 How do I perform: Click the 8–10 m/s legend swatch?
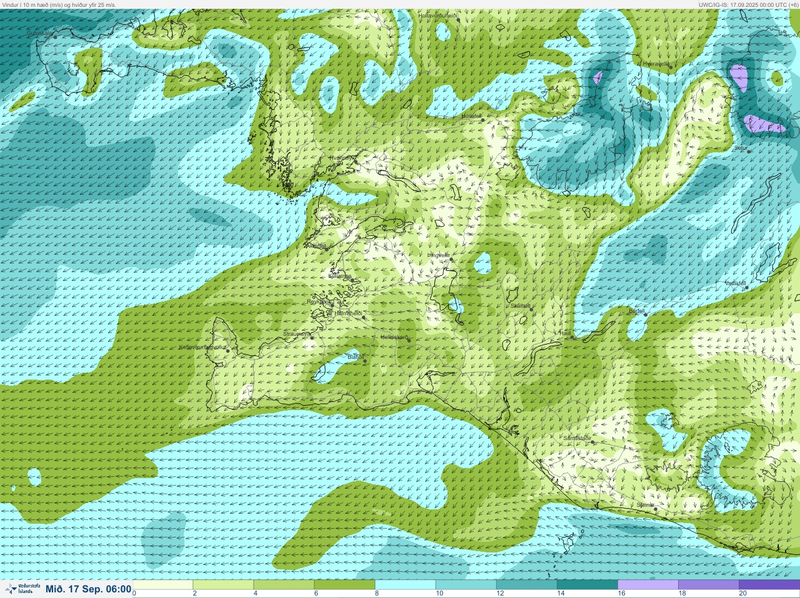[405, 585]
